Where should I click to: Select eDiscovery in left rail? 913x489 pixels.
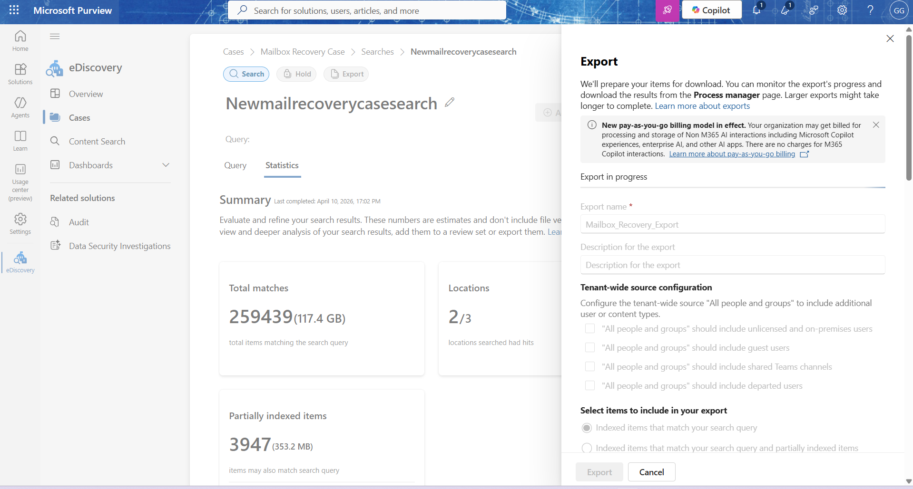coord(20,262)
